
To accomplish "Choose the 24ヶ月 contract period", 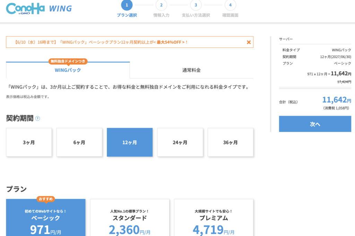I will coord(180,142).
